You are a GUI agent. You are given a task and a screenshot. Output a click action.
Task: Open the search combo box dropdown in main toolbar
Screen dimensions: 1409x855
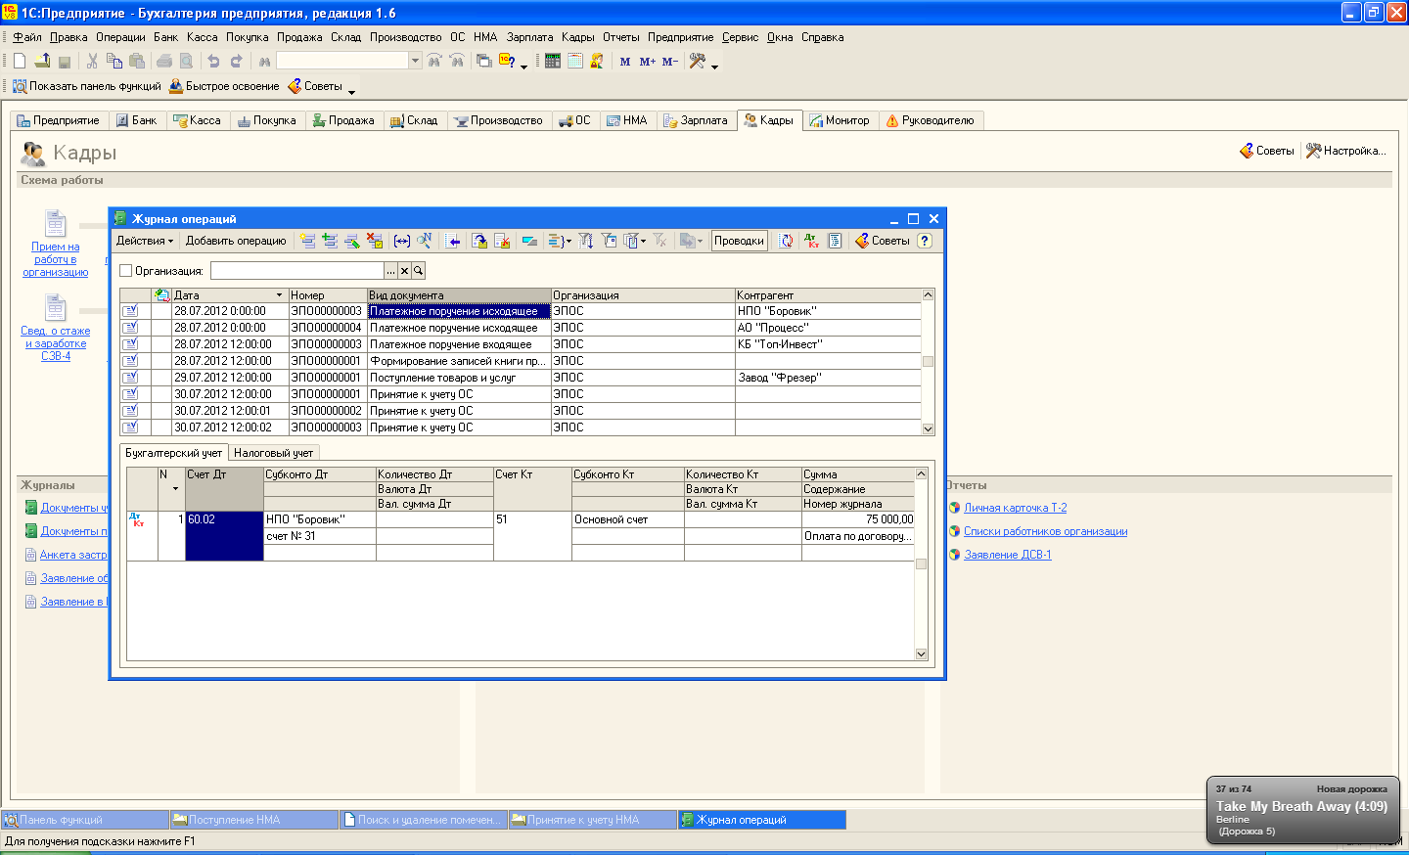[415, 61]
